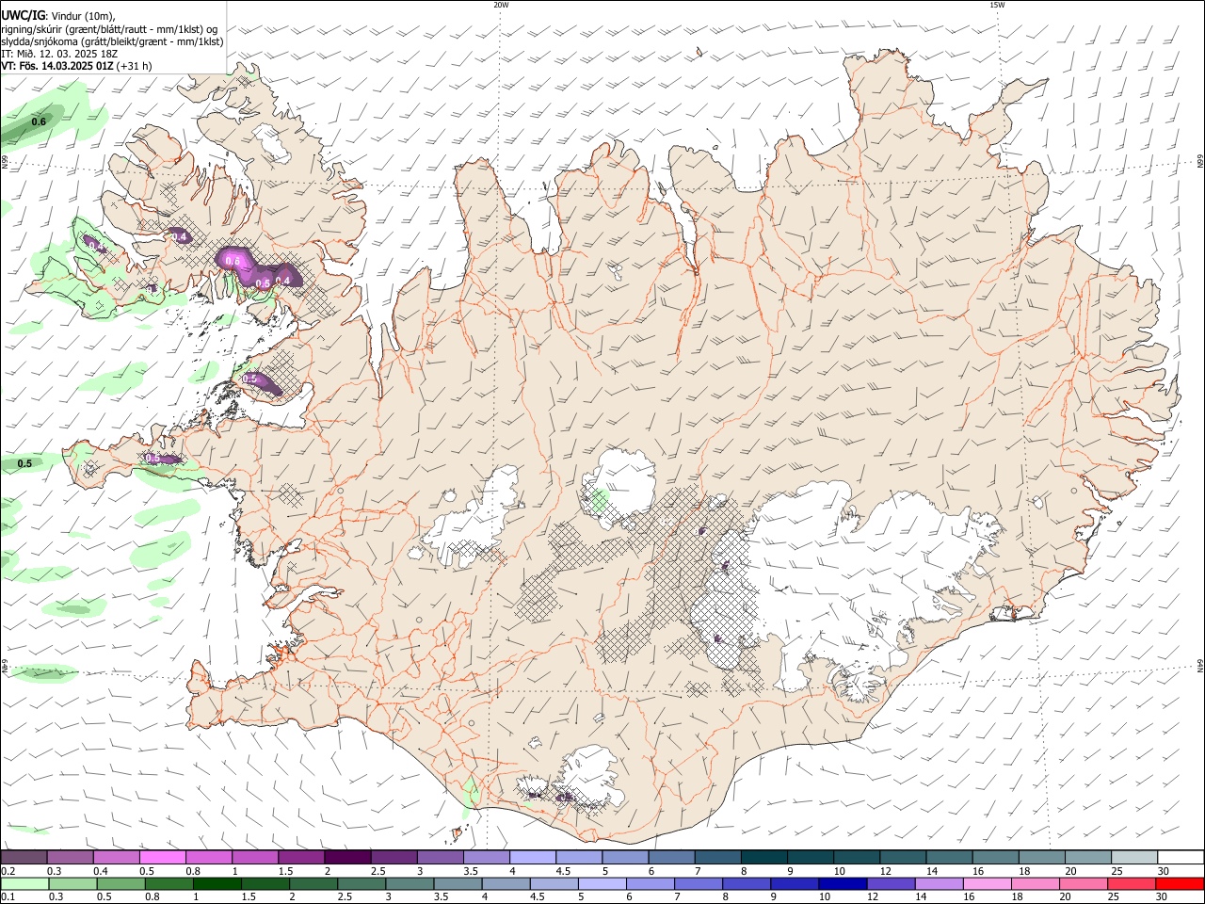Select the darkest purple 2 swatch, top legend row
Viewport: 1205px width, 904px height.
click(346, 857)
